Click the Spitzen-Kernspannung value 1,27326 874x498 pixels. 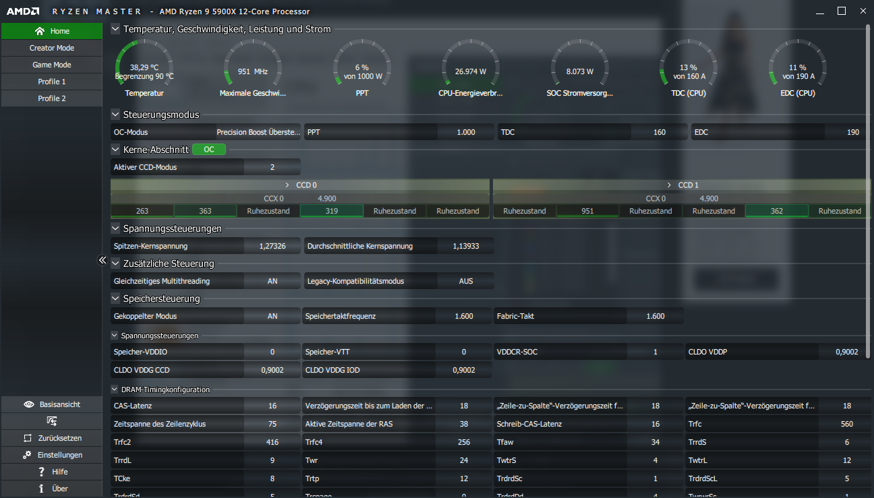(x=272, y=246)
